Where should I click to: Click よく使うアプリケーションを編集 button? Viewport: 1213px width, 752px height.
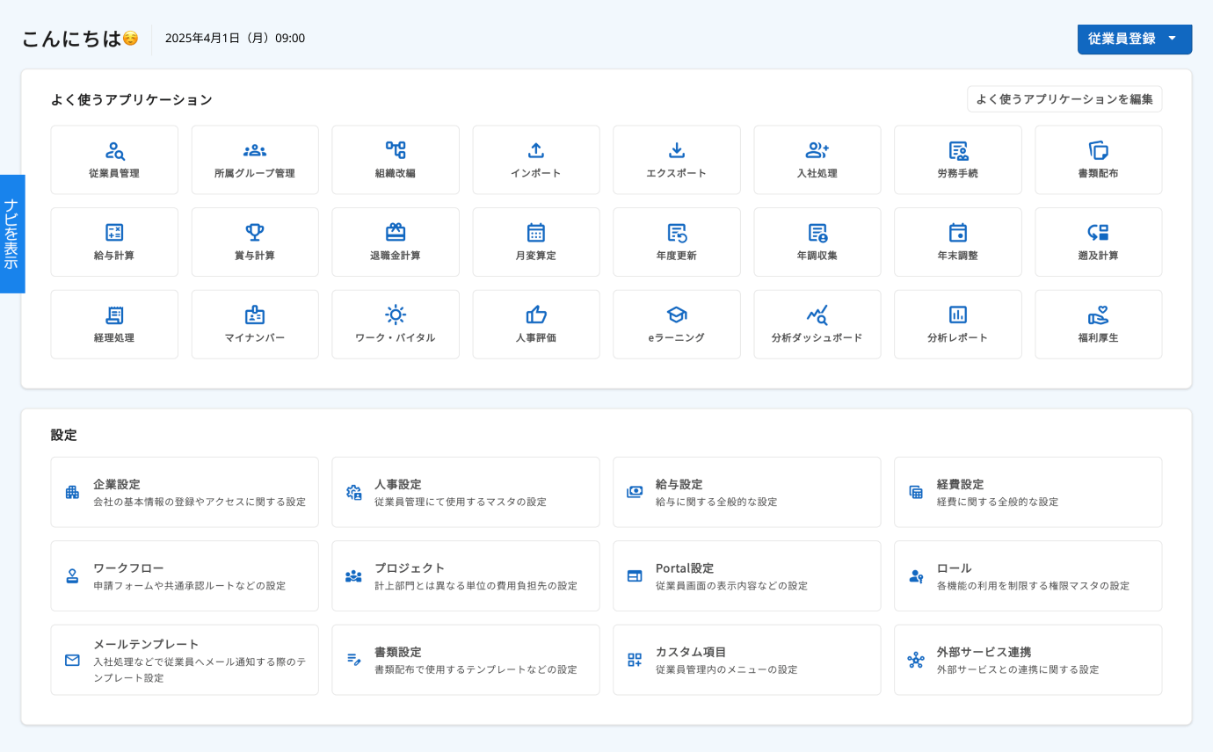pyautogui.click(x=1064, y=99)
